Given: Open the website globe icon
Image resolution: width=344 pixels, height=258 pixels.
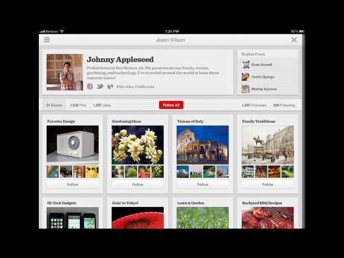Looking at the screenshot, I should 110,87.
